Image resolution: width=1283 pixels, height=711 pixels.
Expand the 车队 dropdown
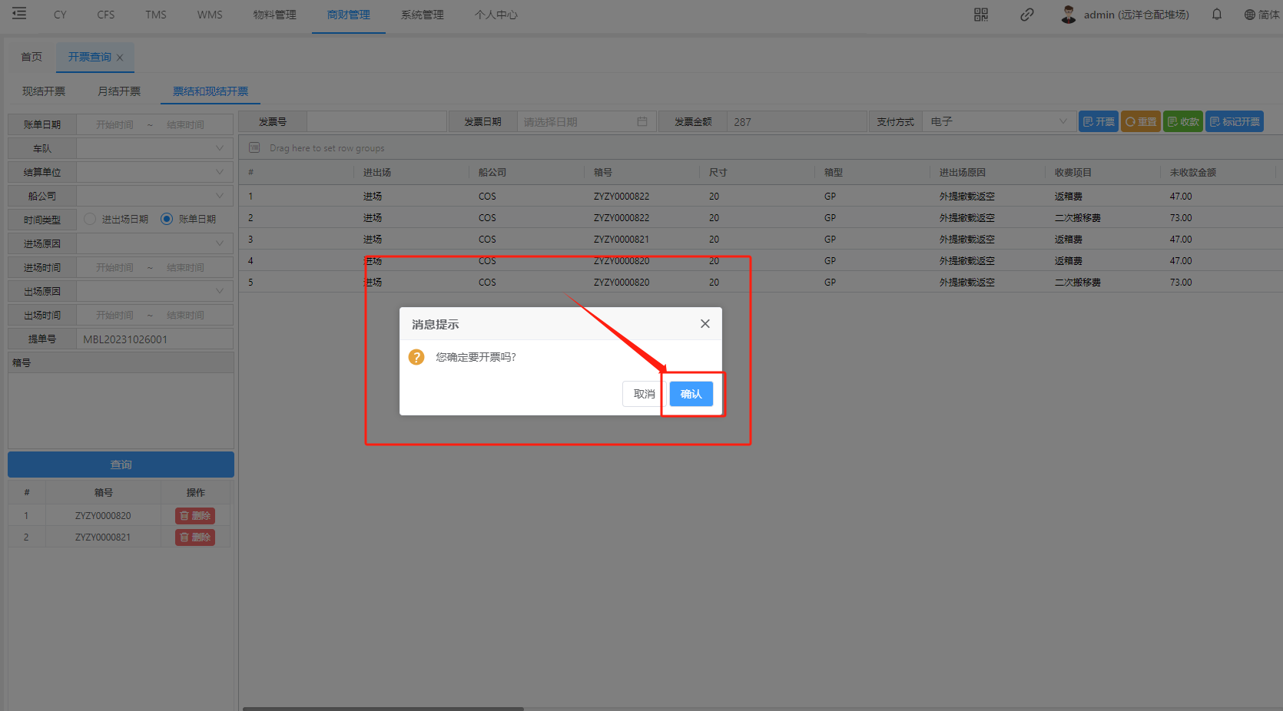click(x=154, y=148)
